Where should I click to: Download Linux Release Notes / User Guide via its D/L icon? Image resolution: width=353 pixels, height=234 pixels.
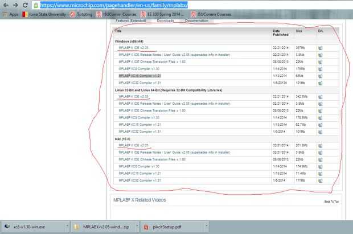click(x=320, y=104)
